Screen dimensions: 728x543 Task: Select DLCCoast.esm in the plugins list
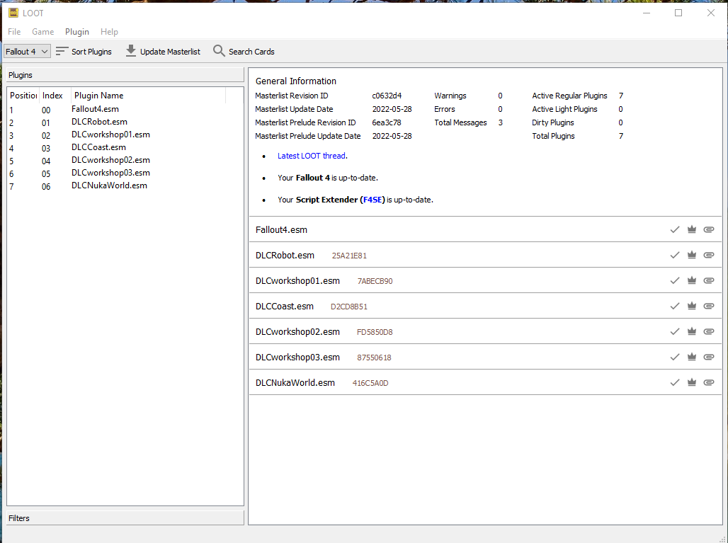point(98,147)
